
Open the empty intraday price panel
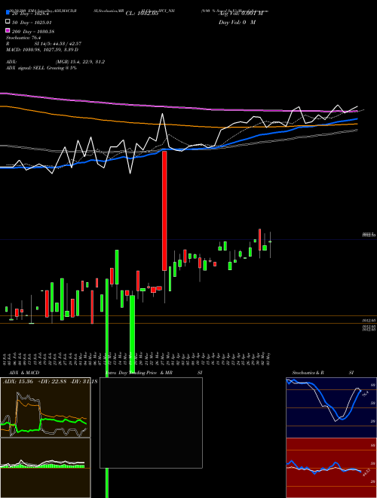pos(151,423)
